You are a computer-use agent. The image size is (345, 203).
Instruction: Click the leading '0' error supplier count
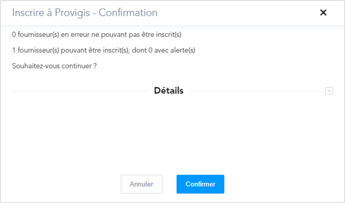pos(14,35)
